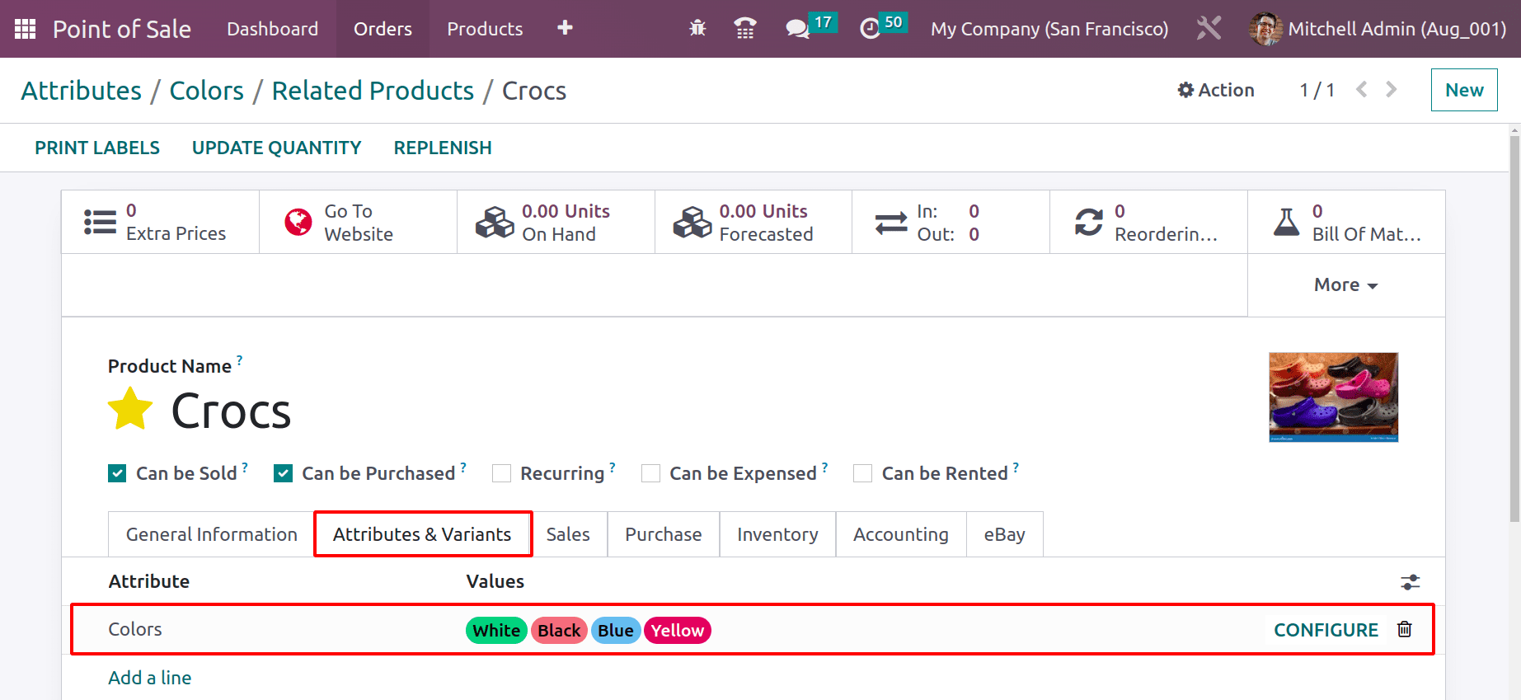Open the Products menu
Image resolution: width=1521 pixels, height=700 pixels.
[485, 29]
